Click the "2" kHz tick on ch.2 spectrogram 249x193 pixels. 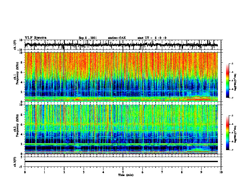[x=22, y=144]
